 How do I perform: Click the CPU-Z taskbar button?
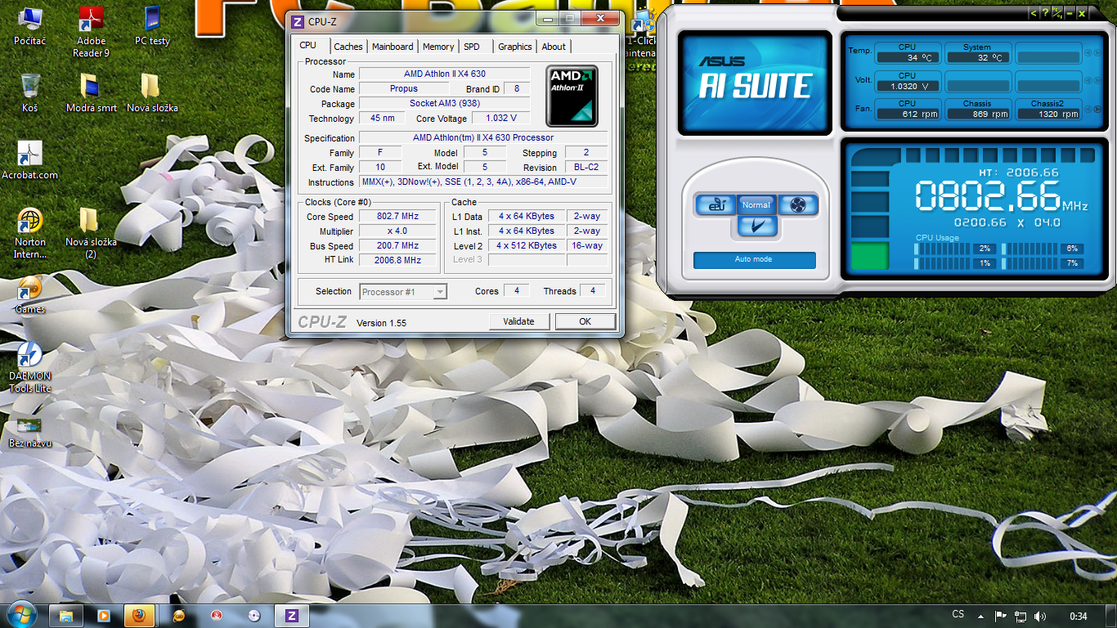point(291,615)
